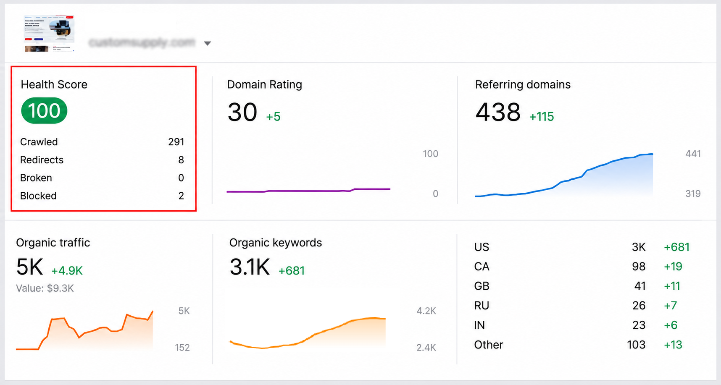Image resolution: width=721 pixels, height=385 pixels.
Task: Click the +6 change in IN row
Action: tap(671, 325)
